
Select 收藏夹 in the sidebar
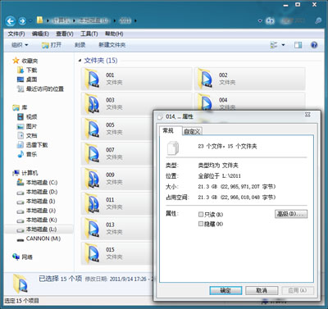pos(25,61)
